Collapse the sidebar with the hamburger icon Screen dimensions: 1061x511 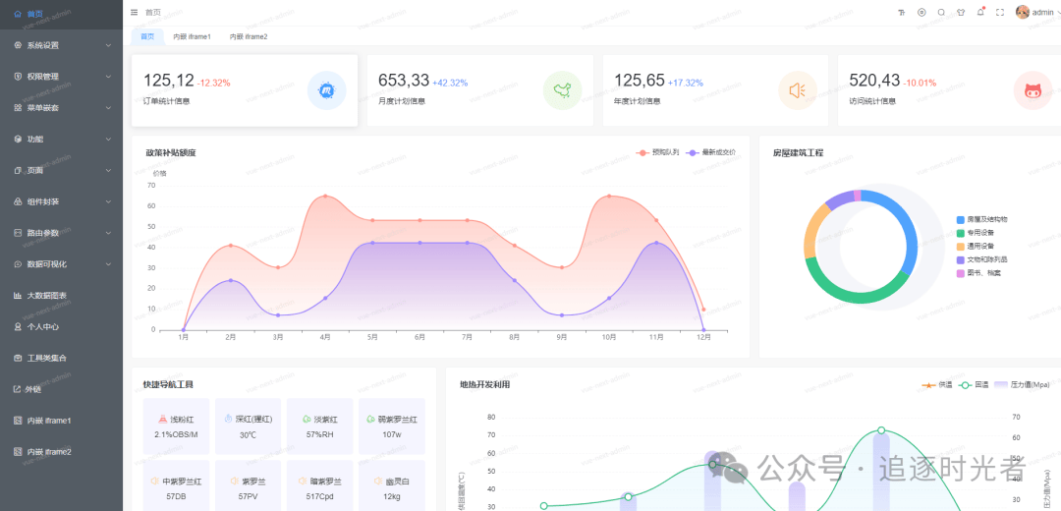[135, 12]
